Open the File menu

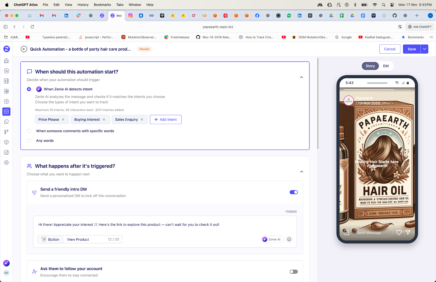(46, 5)
